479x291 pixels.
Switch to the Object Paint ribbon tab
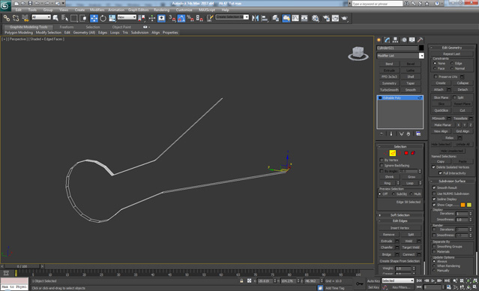121,27
